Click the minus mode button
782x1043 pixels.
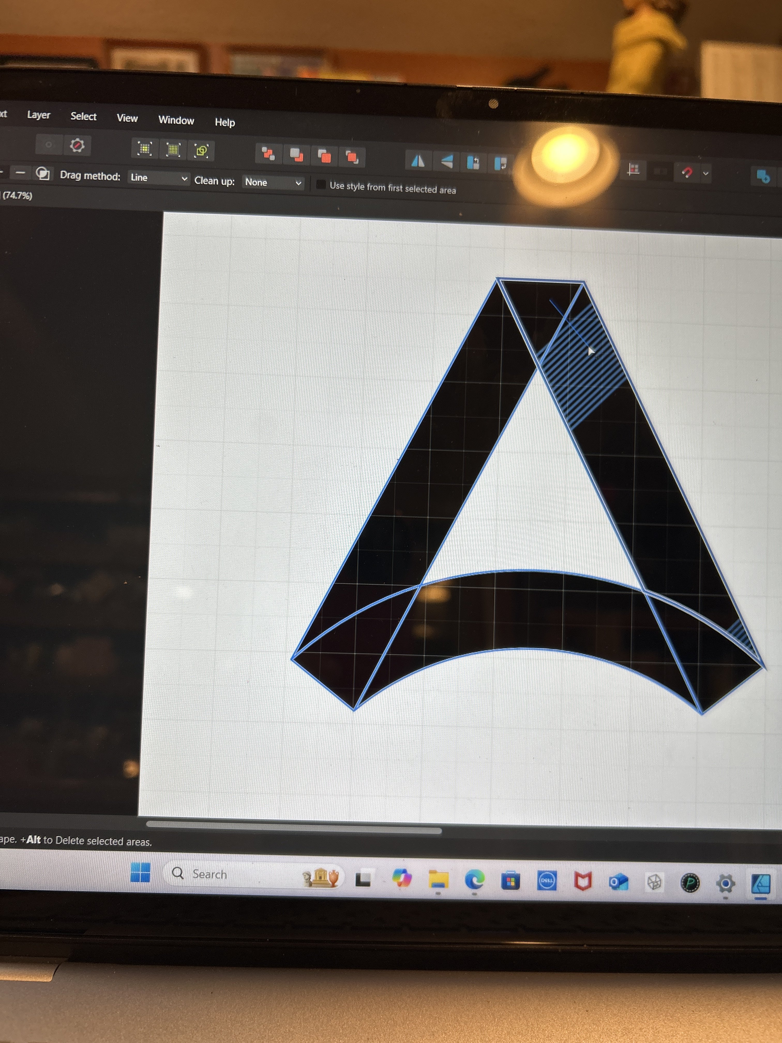(x=20, y=173)
